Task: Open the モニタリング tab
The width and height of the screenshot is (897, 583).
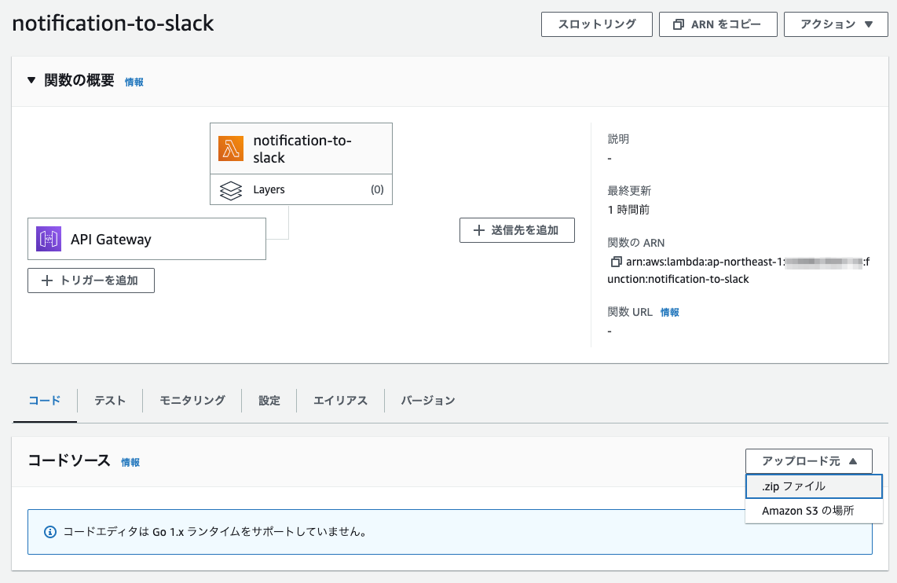Action: click(192, 401)
